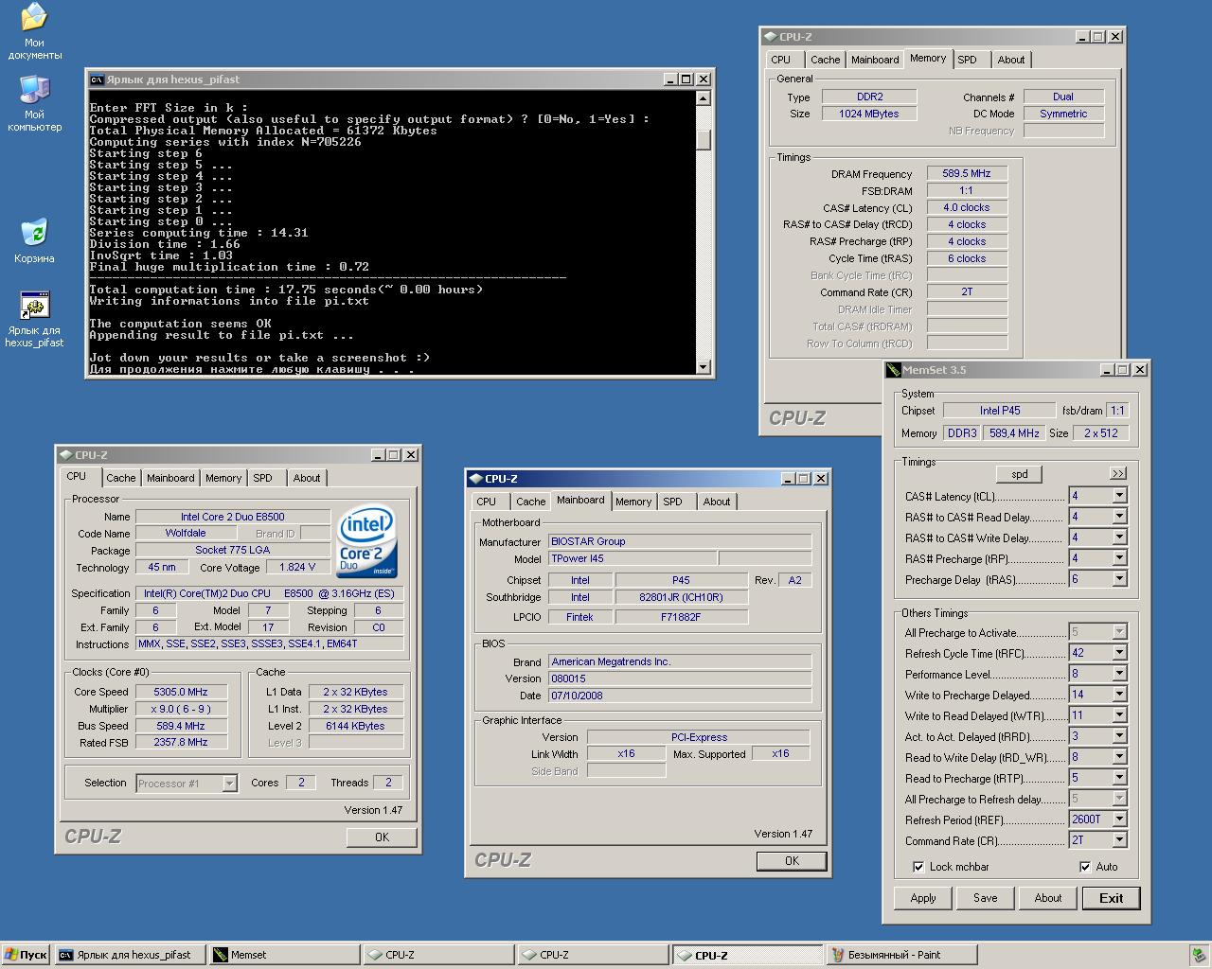Open RAS# to CAS# Read Delay dropdown

(1119, 517)
